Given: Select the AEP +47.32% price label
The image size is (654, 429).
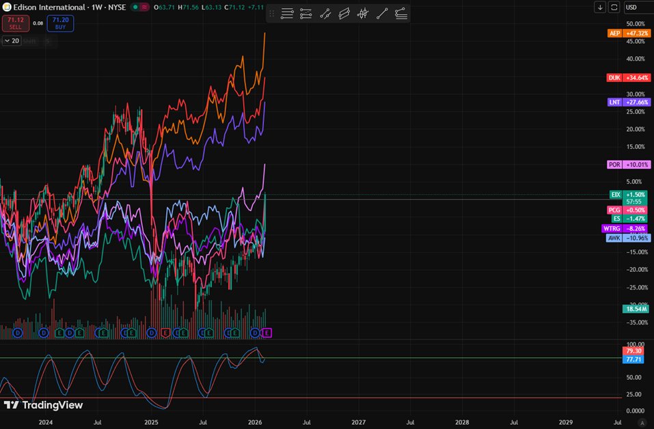Looking at the screenshot, I should [x=629, y=33].
